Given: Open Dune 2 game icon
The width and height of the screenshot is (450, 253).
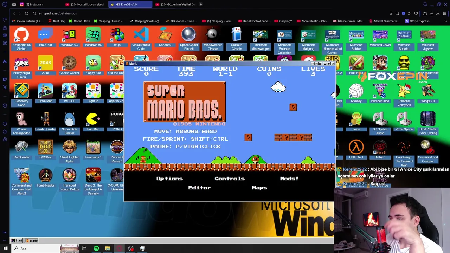Looking at the screenshot, I should coord(93,182).
